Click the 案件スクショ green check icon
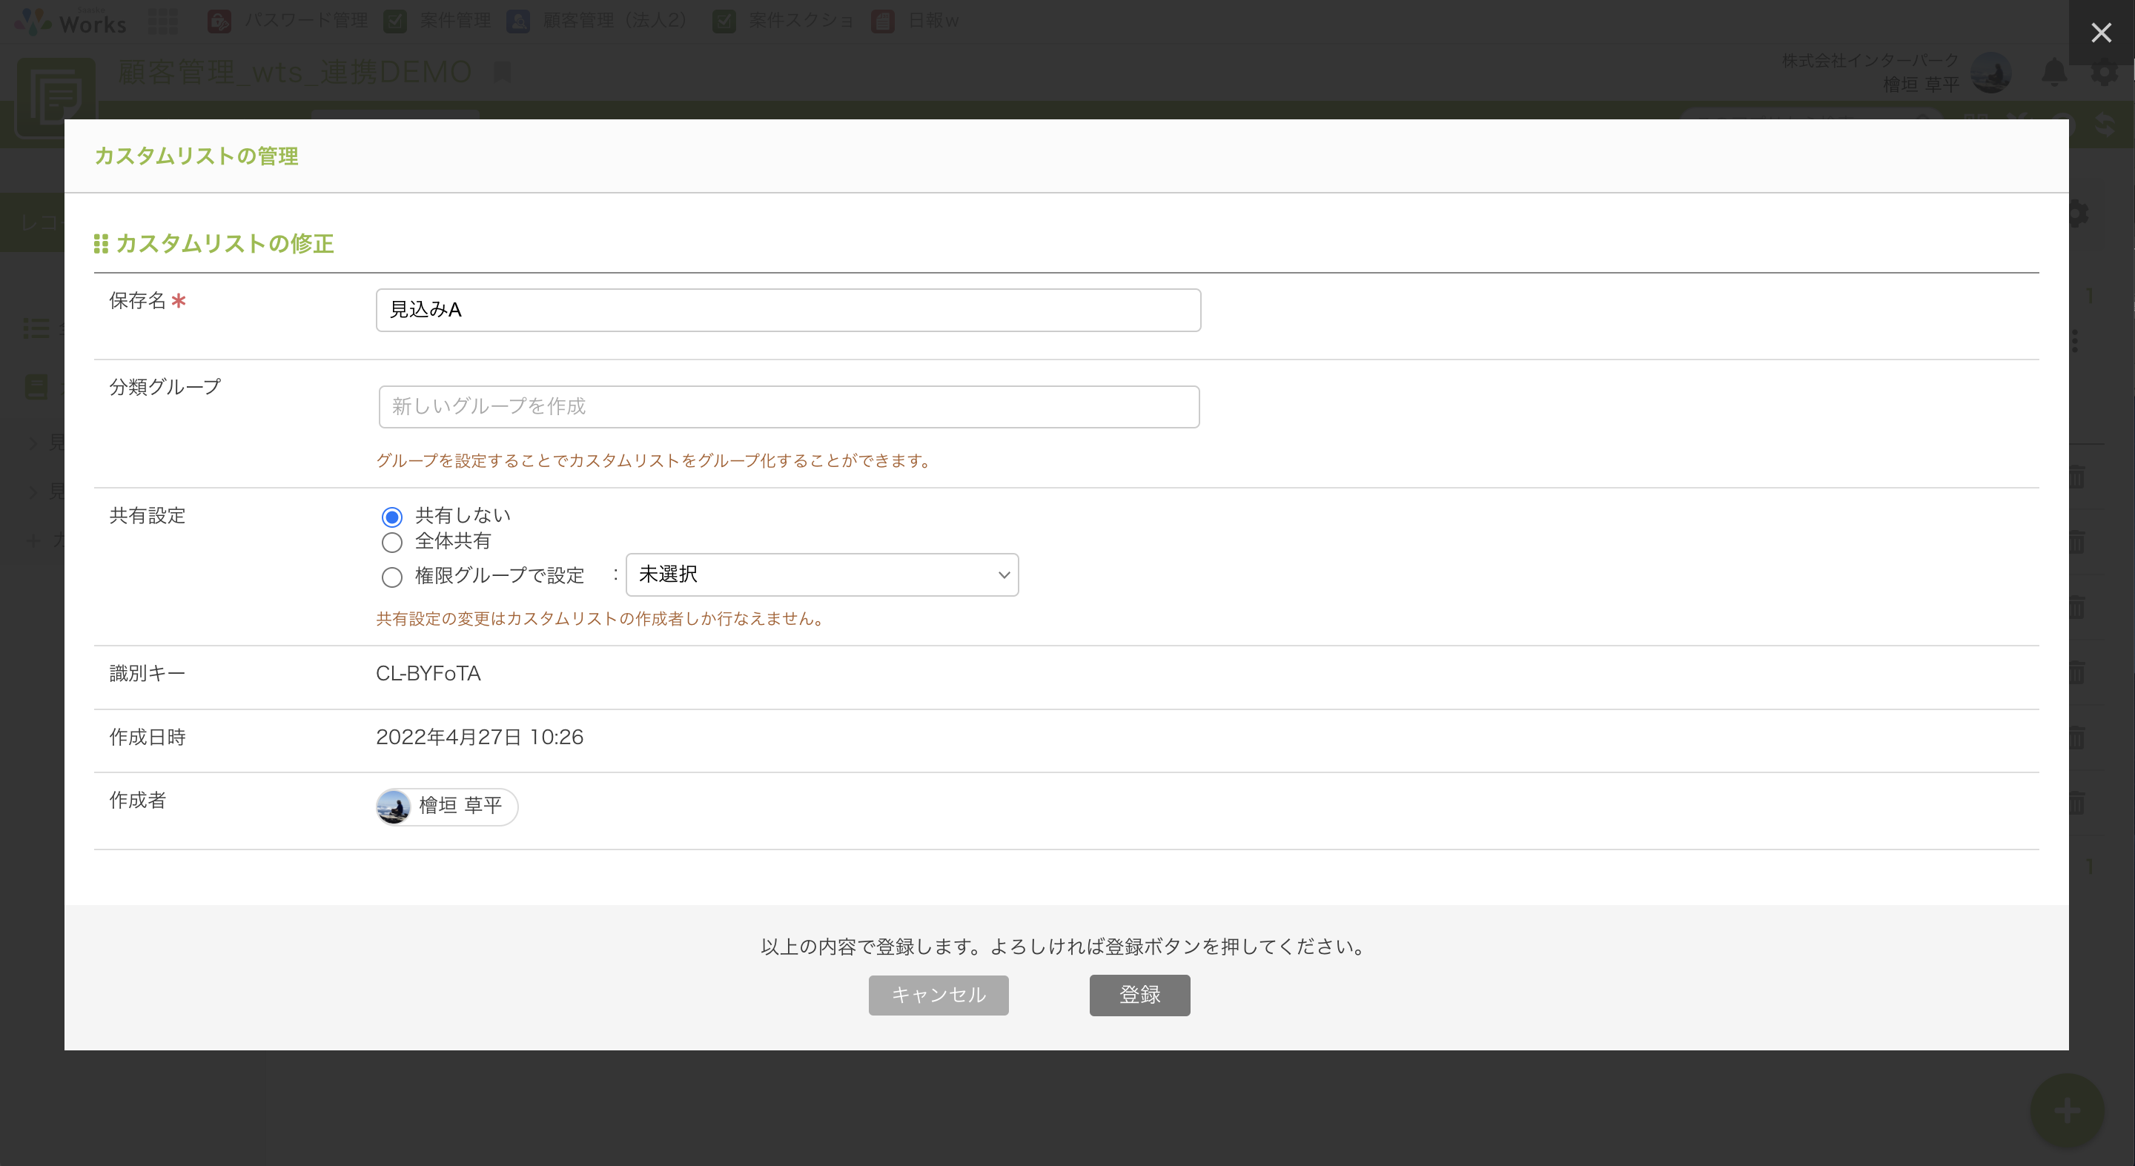 coord(724,21)
